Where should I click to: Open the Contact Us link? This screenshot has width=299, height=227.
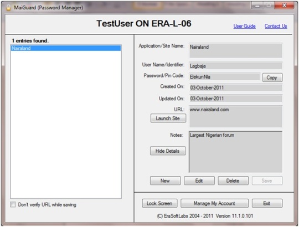276,26
